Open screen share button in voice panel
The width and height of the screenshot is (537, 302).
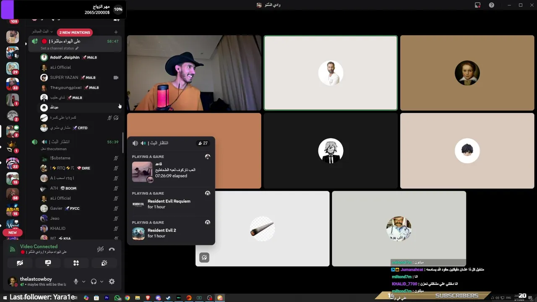tap(48, 263)
